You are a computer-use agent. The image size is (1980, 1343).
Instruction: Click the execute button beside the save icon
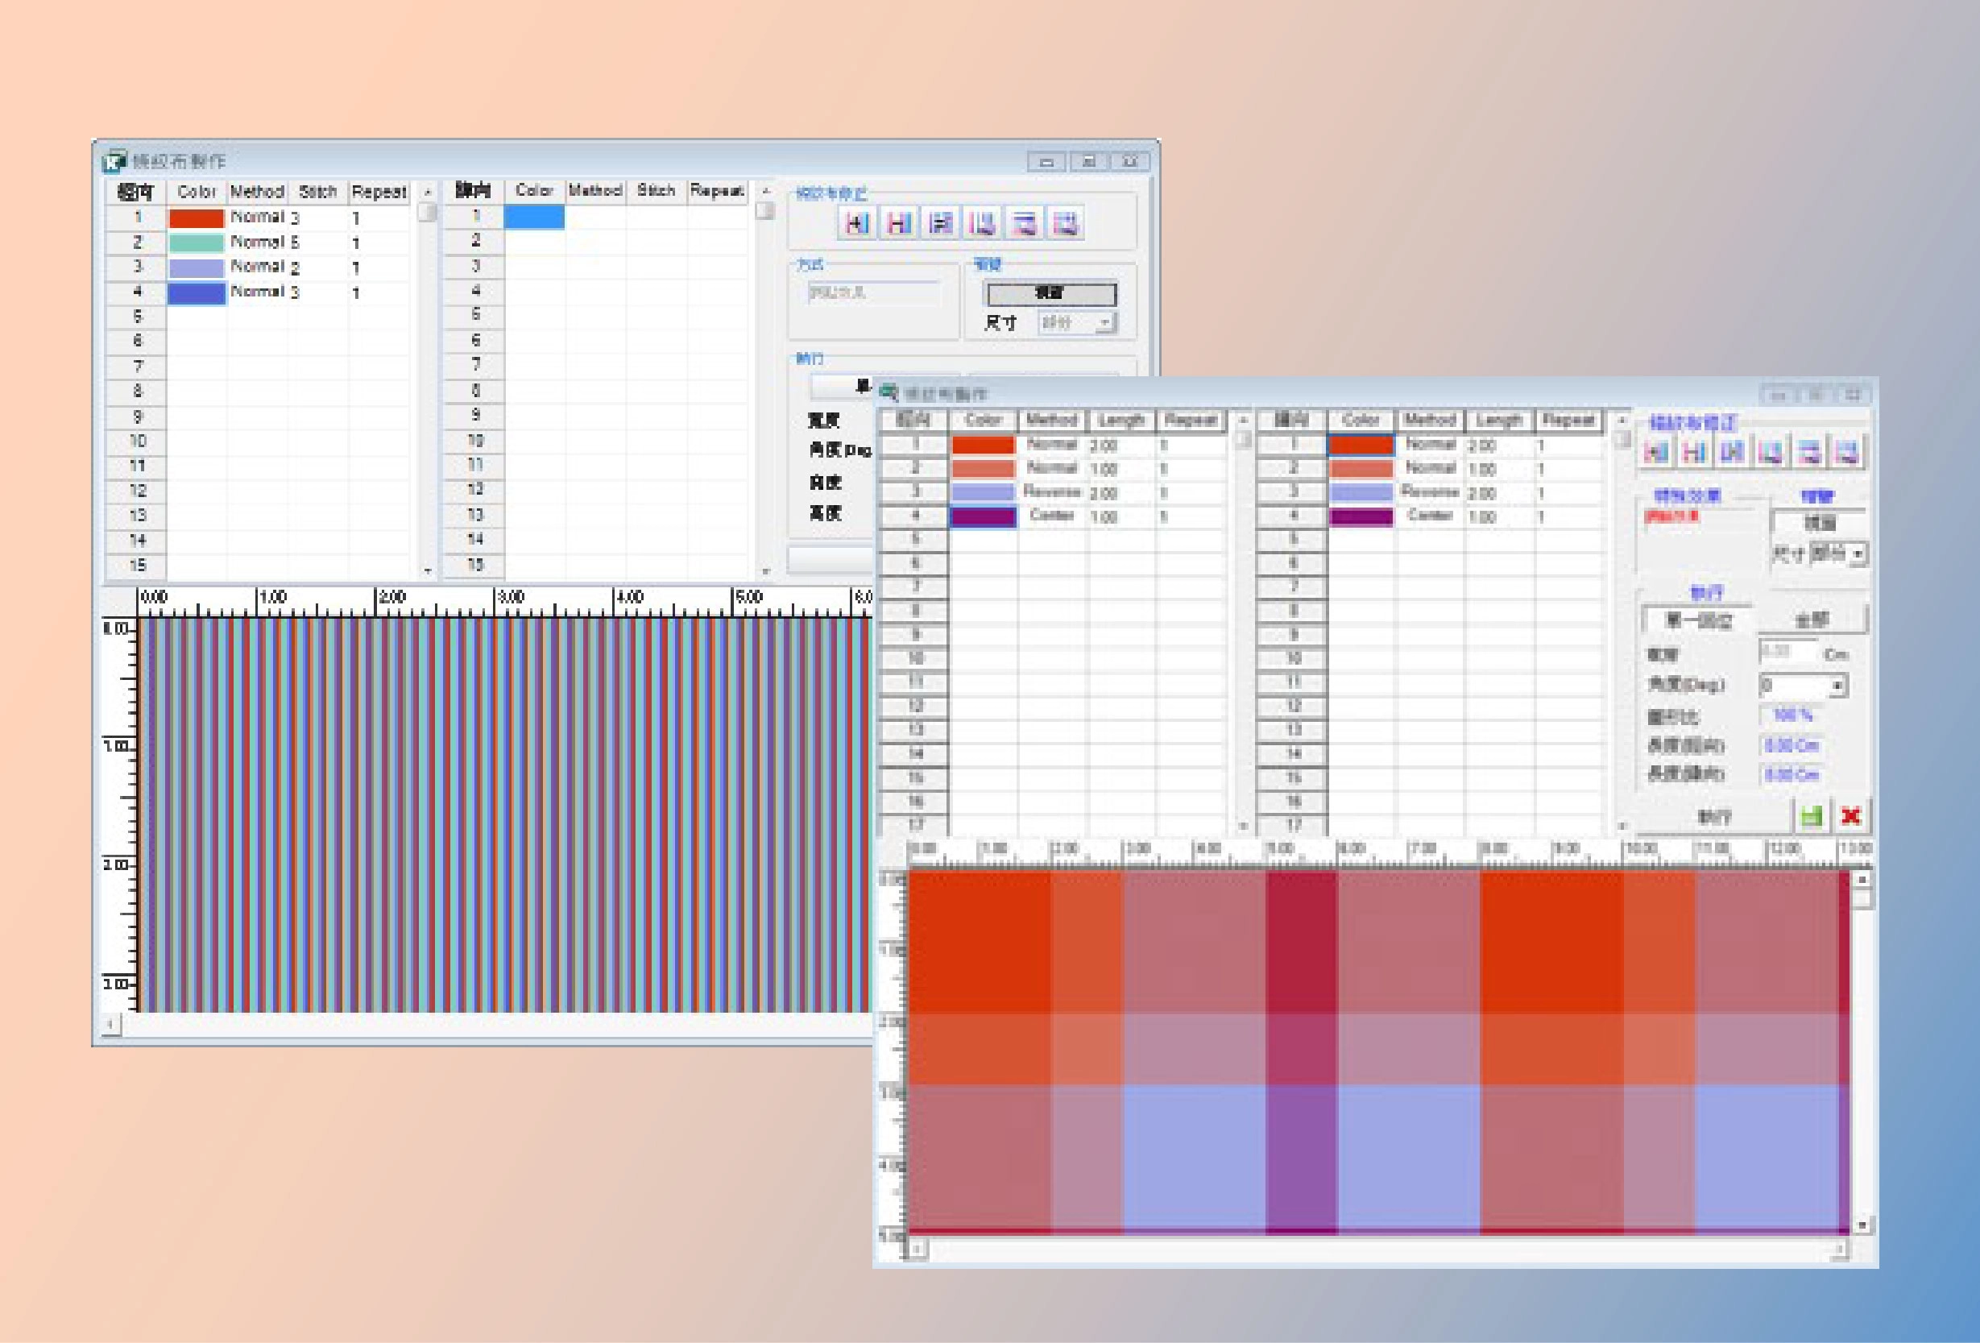[1713, 817]
